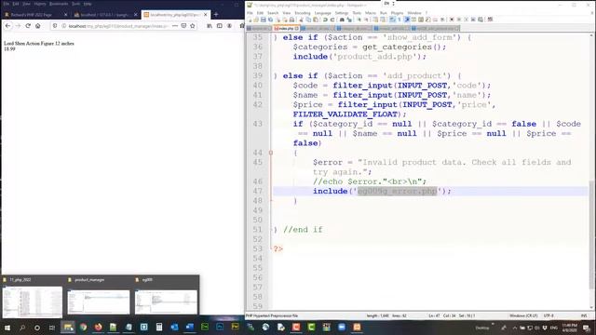The width and height of the screenshot is (596, 335).
Task: Open the Notepad++ Macro menu
Action: pos(371,13)
